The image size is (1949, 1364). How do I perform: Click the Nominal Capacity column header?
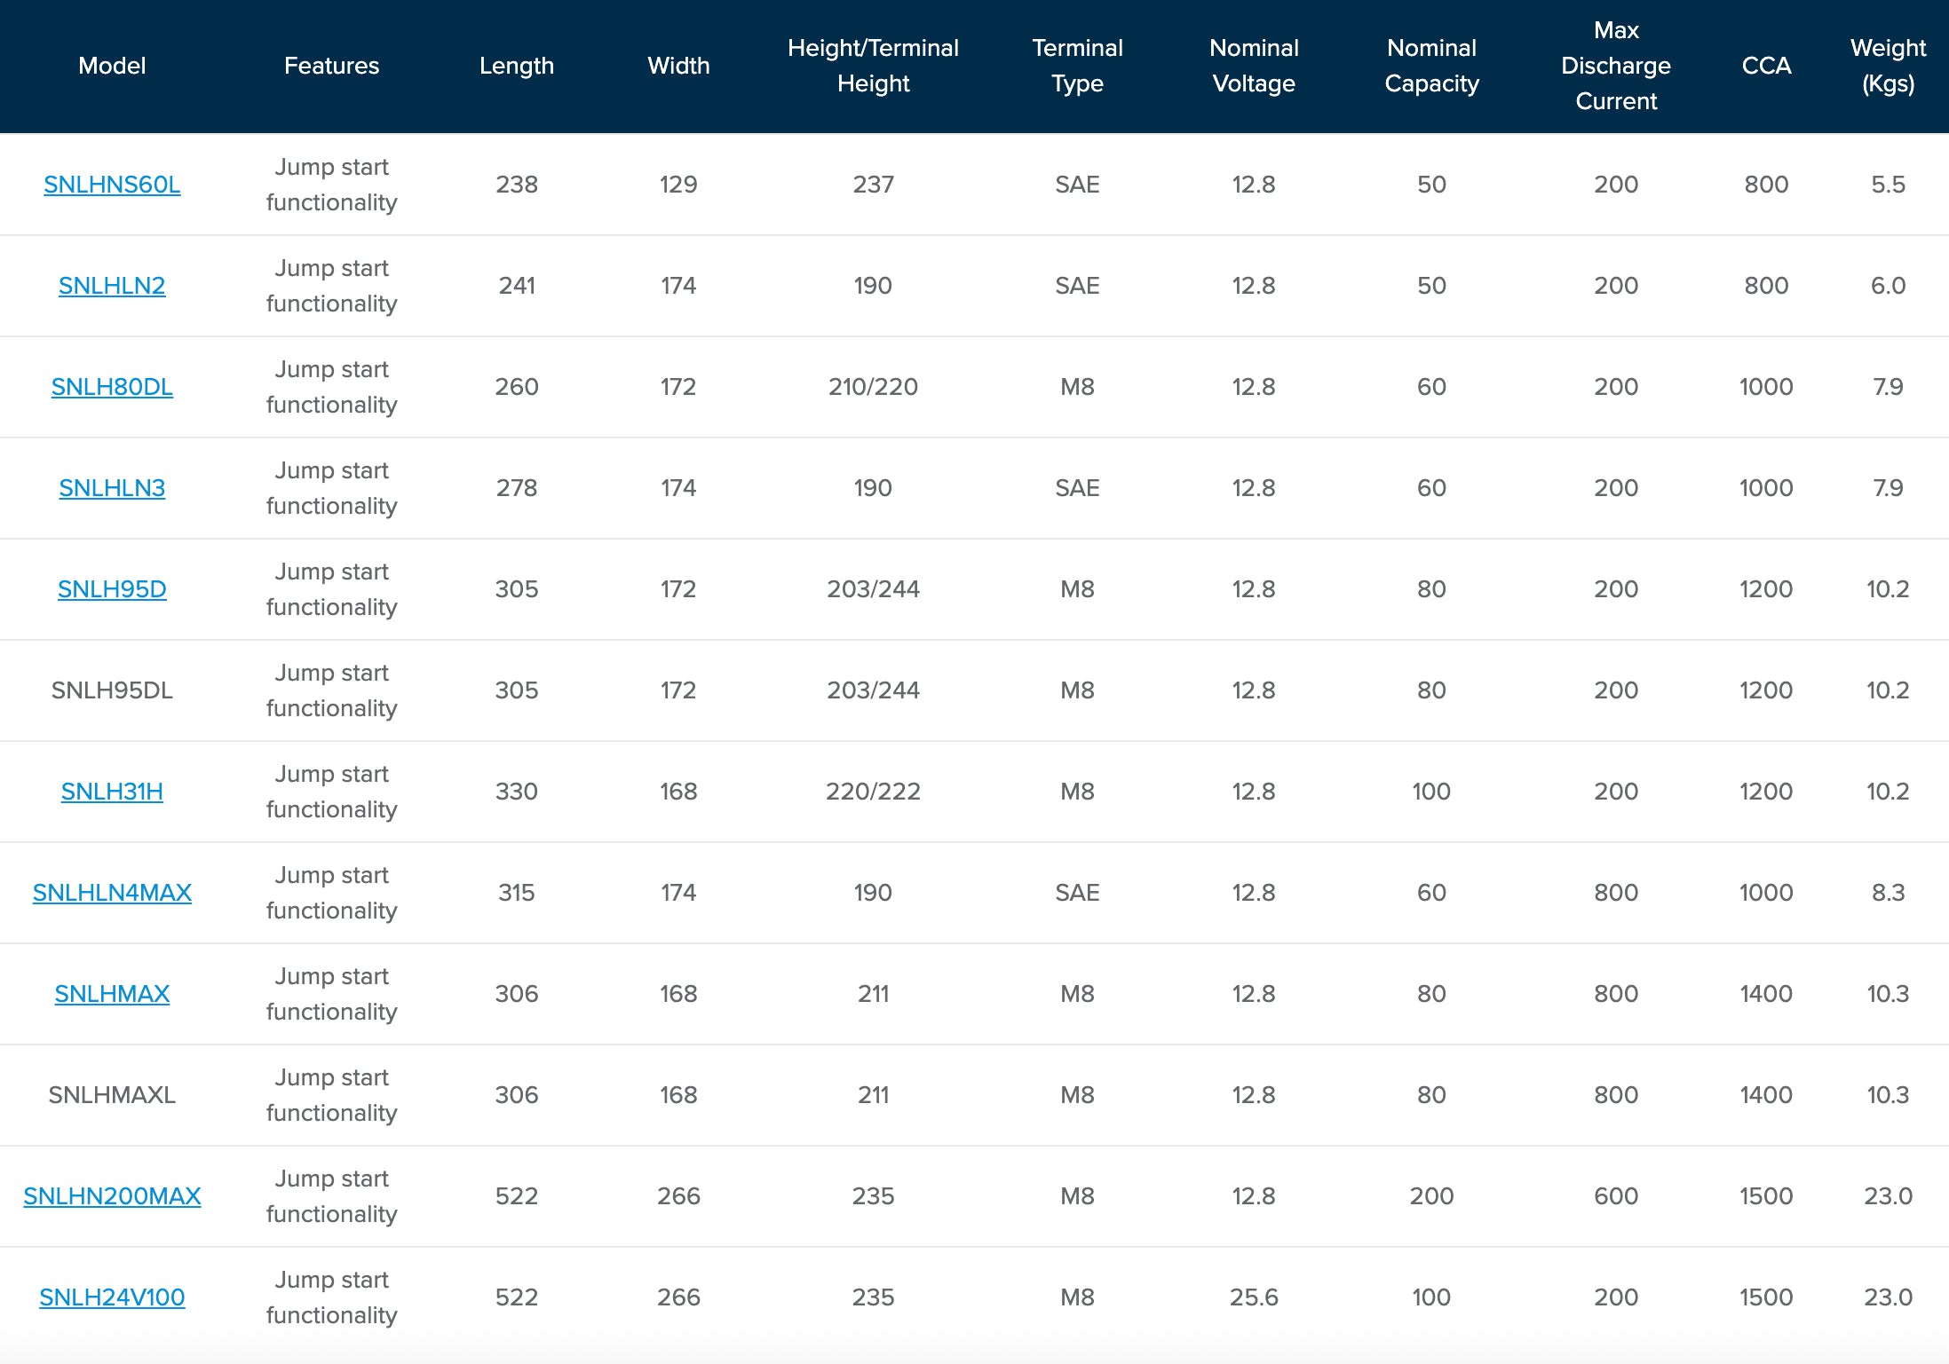(1431, 66)
